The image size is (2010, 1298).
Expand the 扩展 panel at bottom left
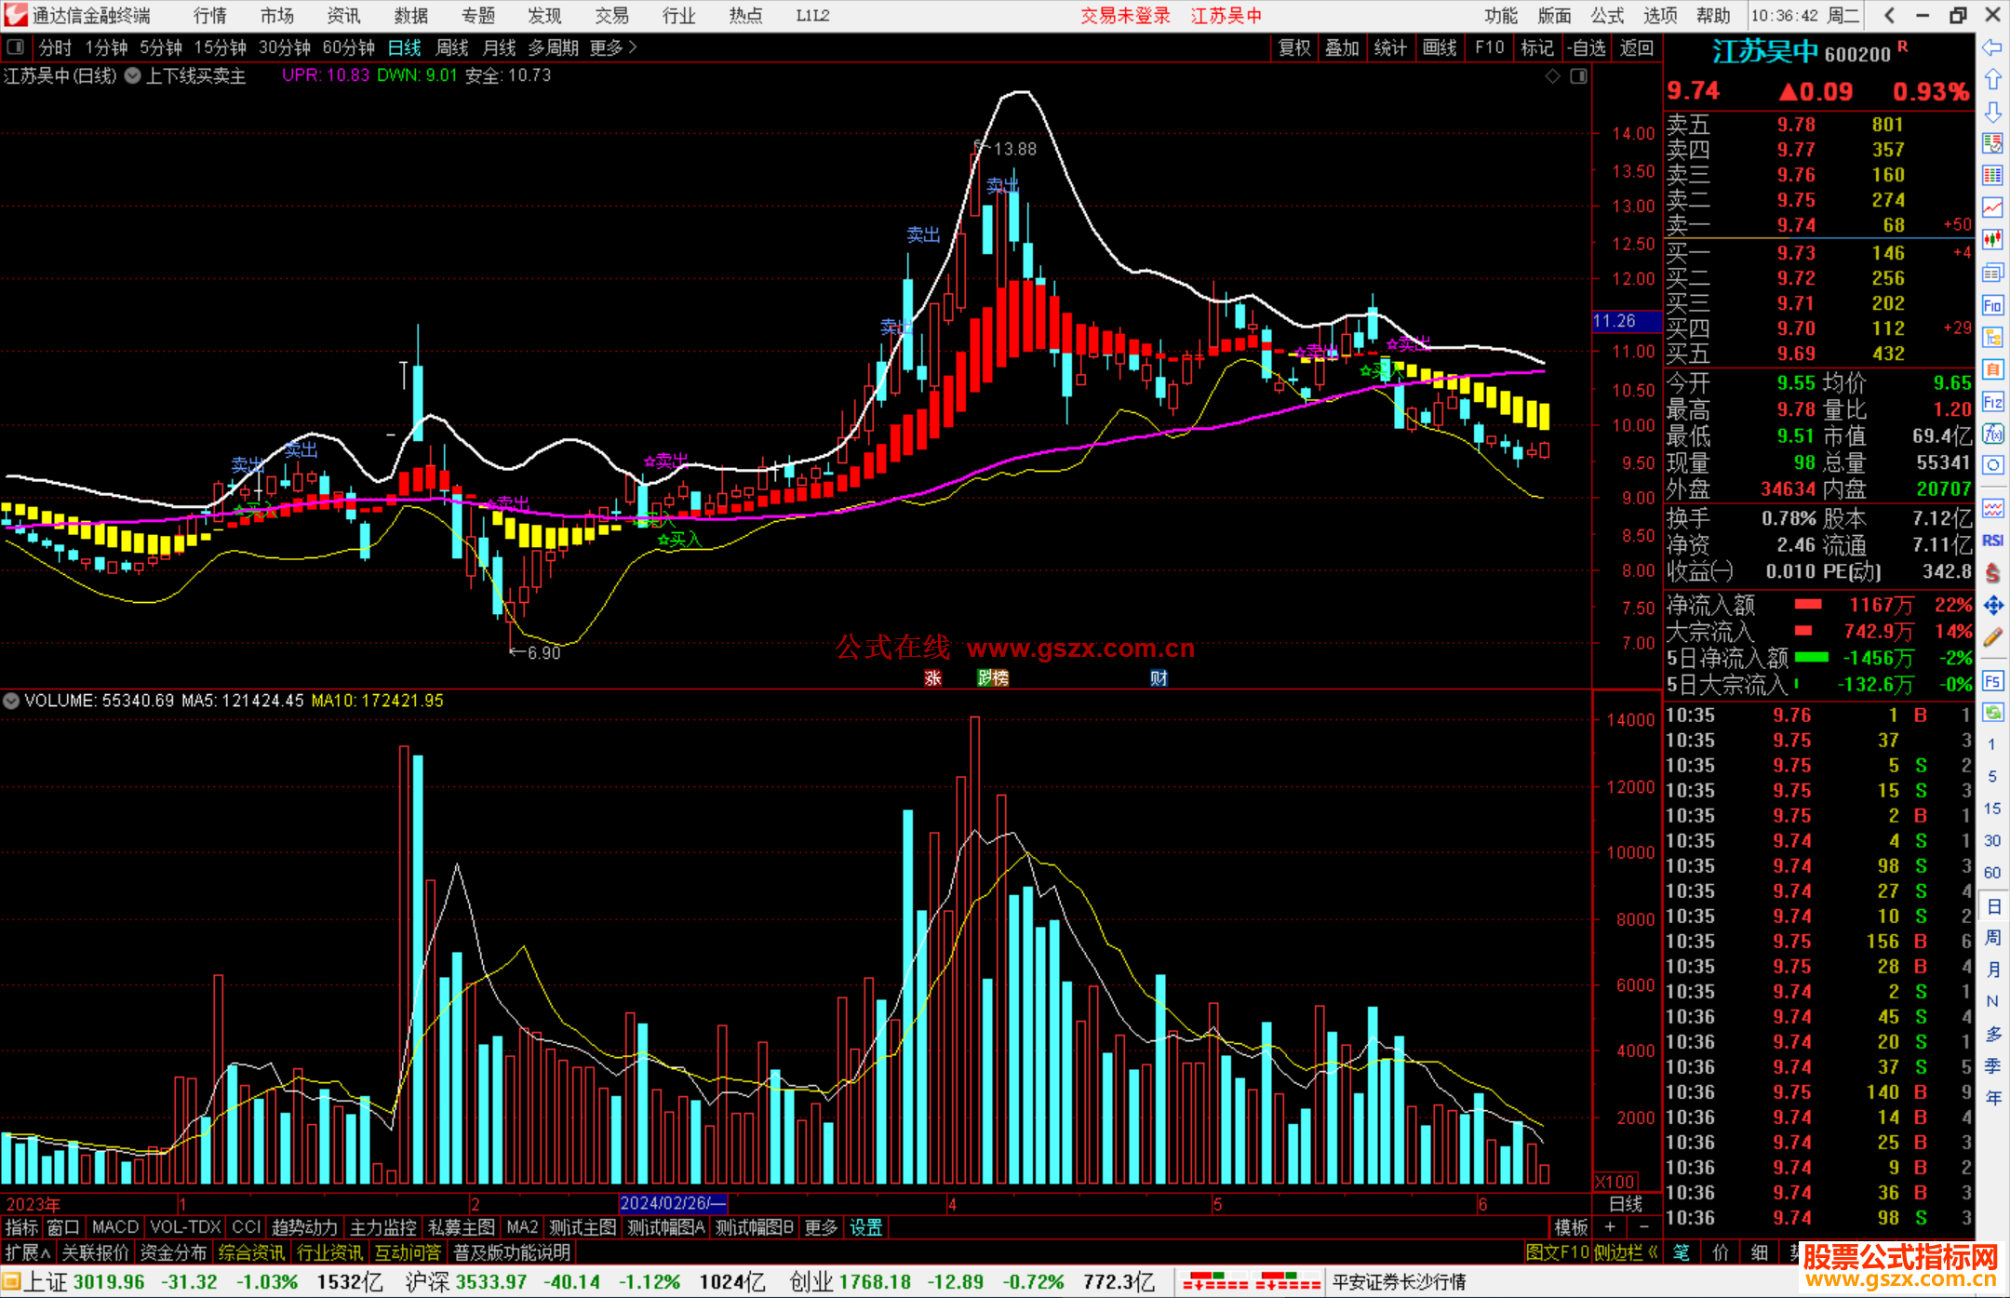tap(27, 1252)
